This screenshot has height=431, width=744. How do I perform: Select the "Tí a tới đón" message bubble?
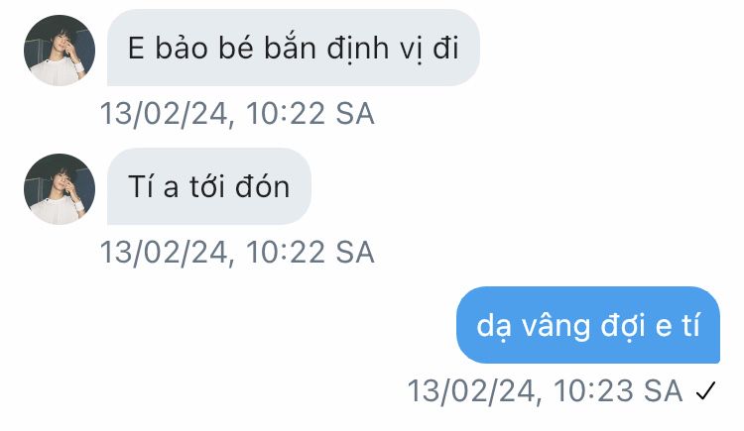point(208,186)
